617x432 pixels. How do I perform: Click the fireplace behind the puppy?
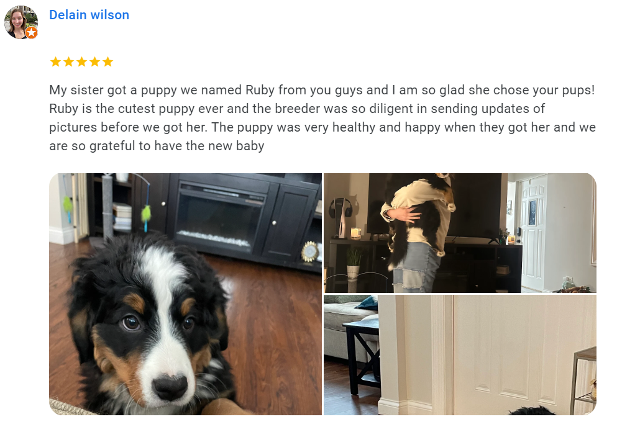click(x=219, y=214)
